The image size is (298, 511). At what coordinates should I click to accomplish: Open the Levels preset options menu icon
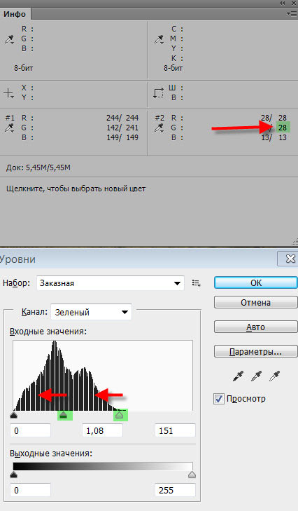coord(196,283)
